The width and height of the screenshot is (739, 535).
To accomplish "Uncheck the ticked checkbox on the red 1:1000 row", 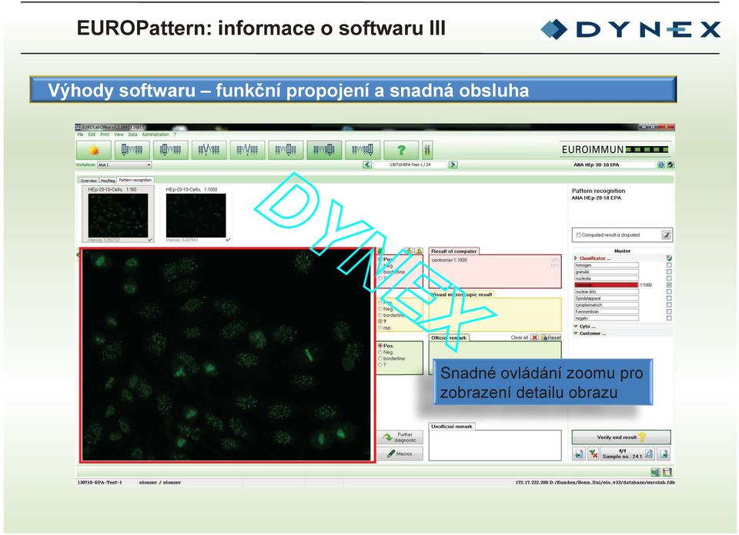I will [x=669, y=285].
